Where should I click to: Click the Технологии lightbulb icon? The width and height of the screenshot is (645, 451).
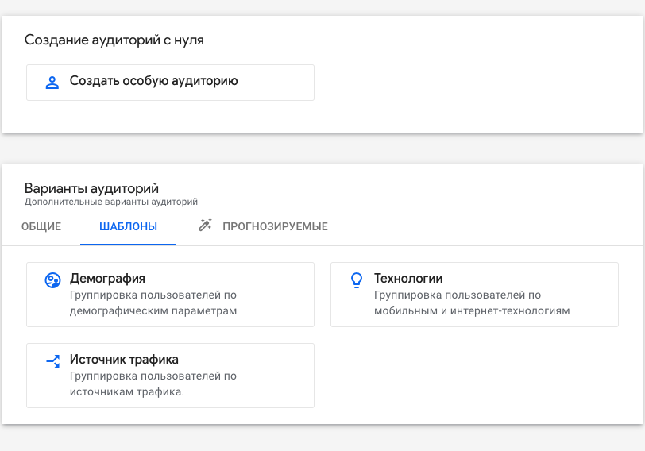coord(357,280)
